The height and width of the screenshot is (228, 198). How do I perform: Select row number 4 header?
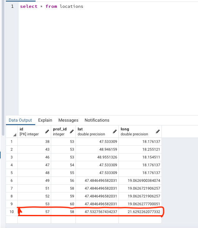12,165
